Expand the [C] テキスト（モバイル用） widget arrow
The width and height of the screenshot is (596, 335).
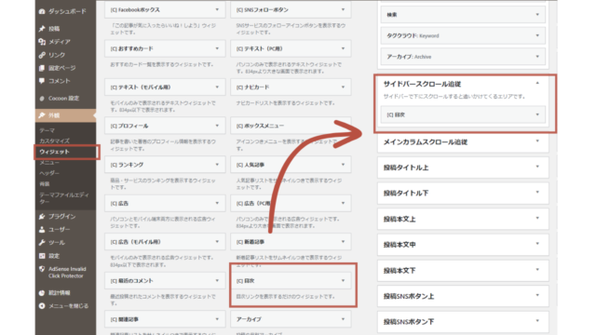pyautogui.click(x=217, y=87)
